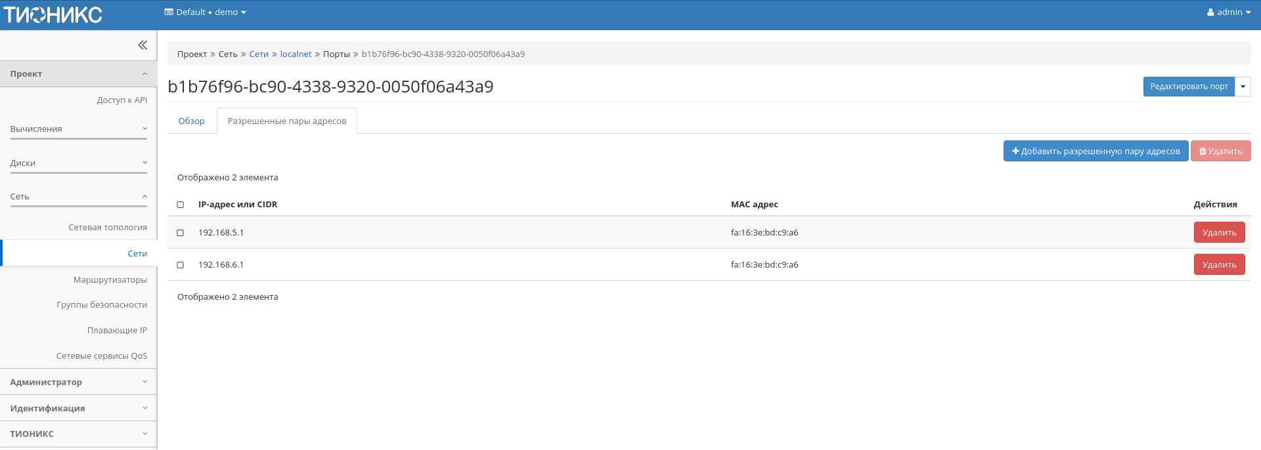The image size is (1261, 450).
Task: Open Маршрутизаторы in the sidebar
Action: (x=110, y=280)
